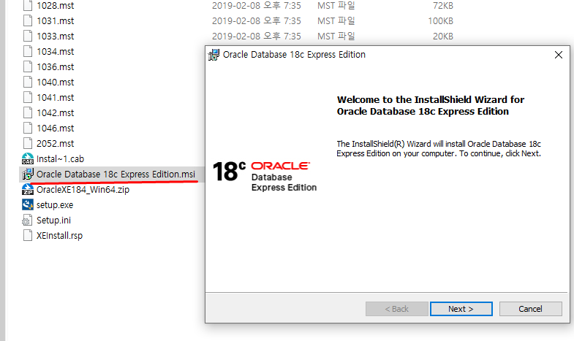This screenshot has width=574, height=341.
Task: Click the Next button in the installer
Action: pyautogui.click(x=461, y=309)
